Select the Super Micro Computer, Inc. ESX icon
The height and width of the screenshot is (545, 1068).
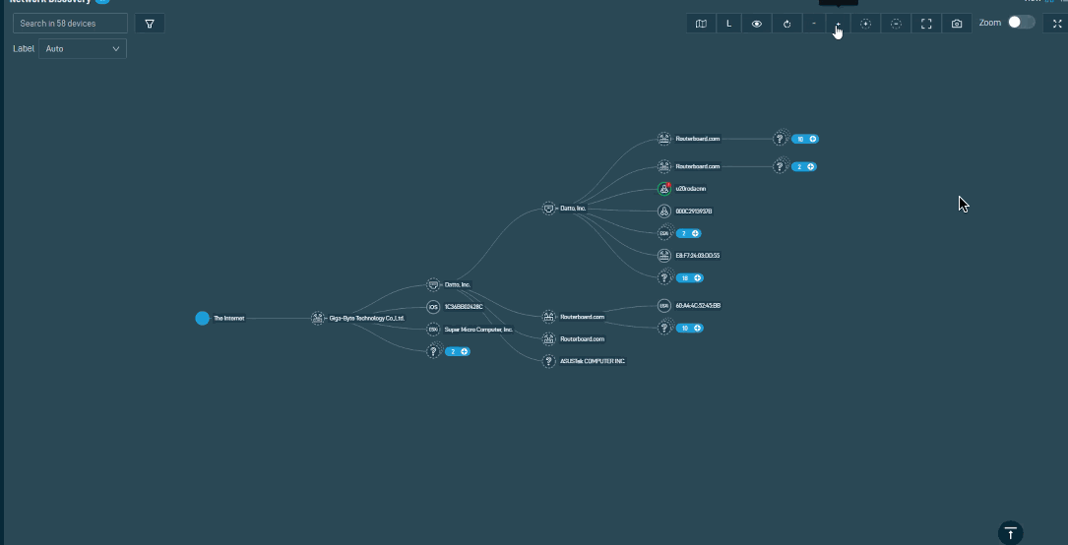[x=433, y=330]
